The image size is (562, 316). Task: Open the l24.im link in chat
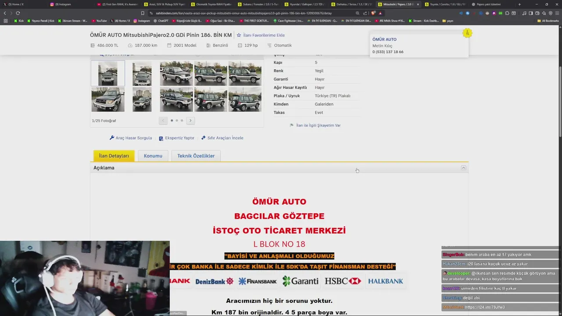pyautogui.click(x=485, y=307)
